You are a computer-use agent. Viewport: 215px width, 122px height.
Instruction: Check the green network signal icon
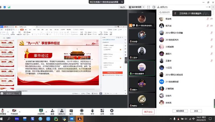click(x=9, y=7)
